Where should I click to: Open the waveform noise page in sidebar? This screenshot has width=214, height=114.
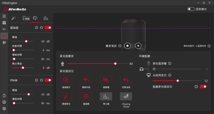4,29
